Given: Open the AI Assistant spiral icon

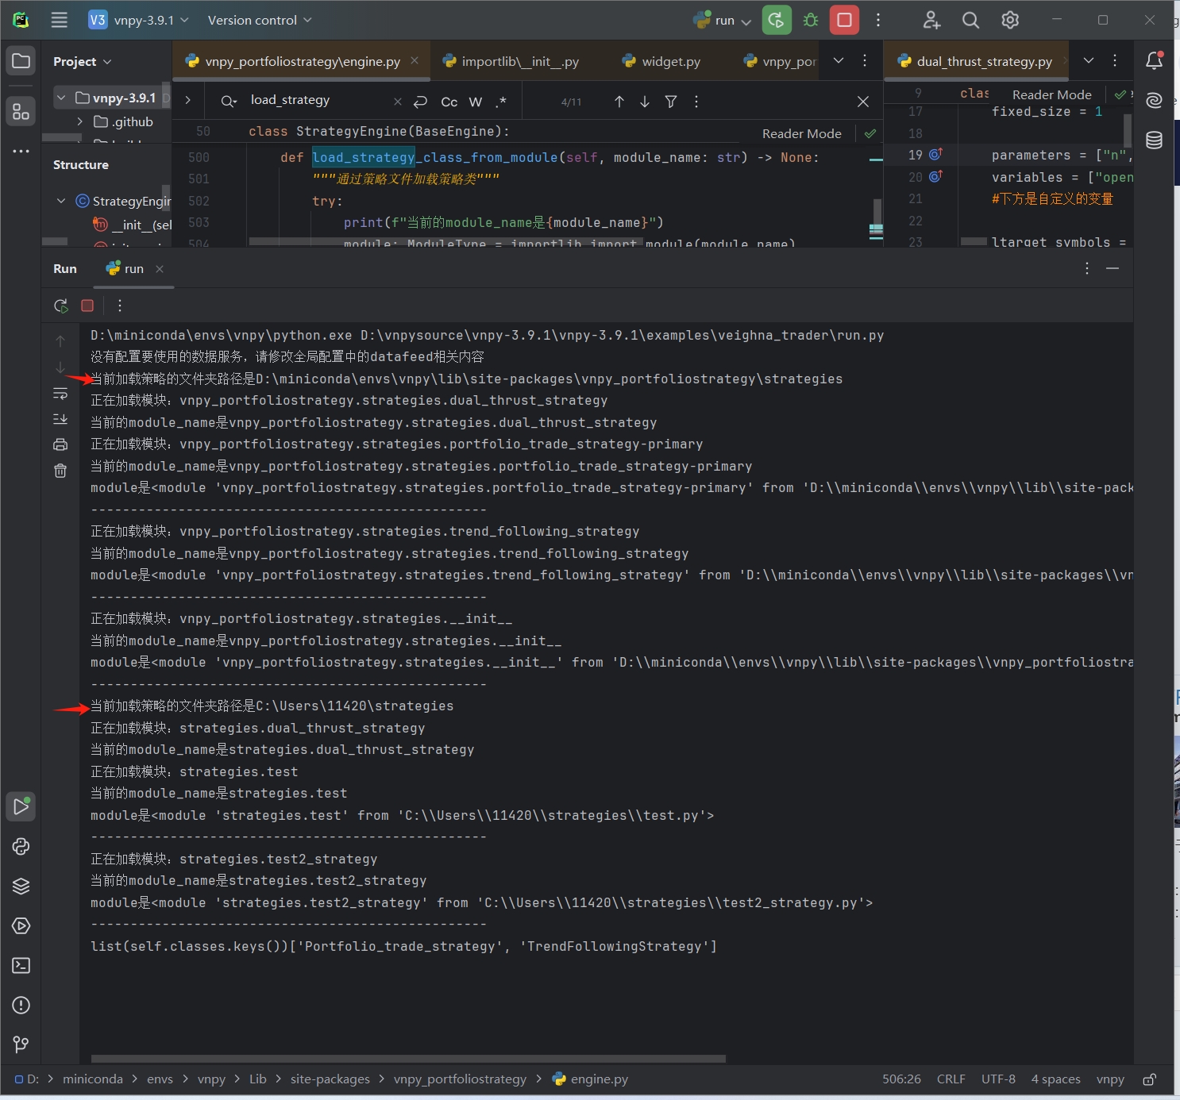Looking at the screenshot, I should click(1155, 100).
